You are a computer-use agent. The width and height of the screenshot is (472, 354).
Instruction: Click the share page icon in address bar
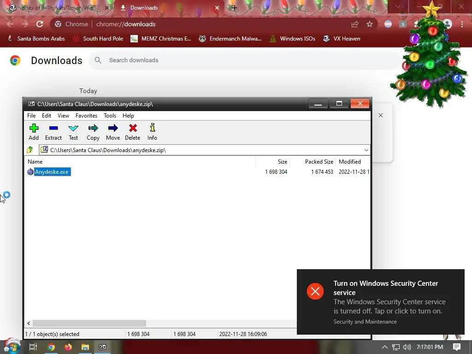click(x=355, y=24)
